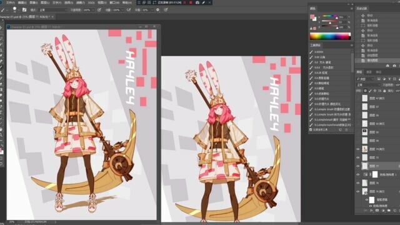Viewport: 400px width, 225px height.
Task: Open the brush opacity dropdown arrow
Action: 92,10
